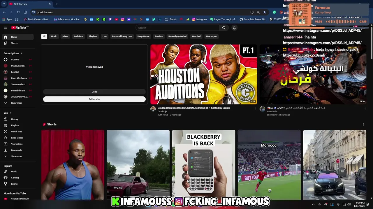Open a new browser tab
Viewport: 373px width, 209px height.
tap(57, 4)
